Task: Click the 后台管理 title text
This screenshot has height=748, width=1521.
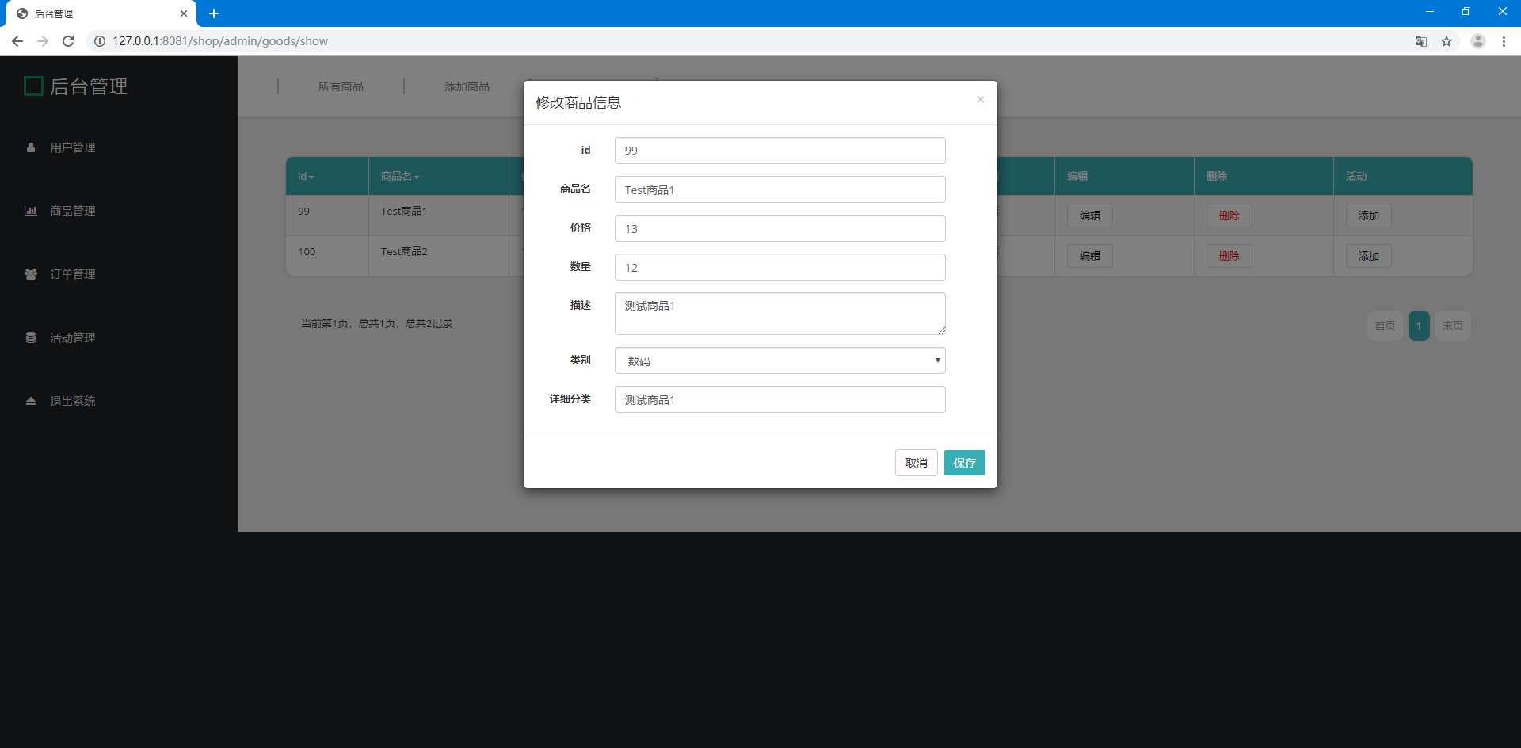Action: (89, 86)
